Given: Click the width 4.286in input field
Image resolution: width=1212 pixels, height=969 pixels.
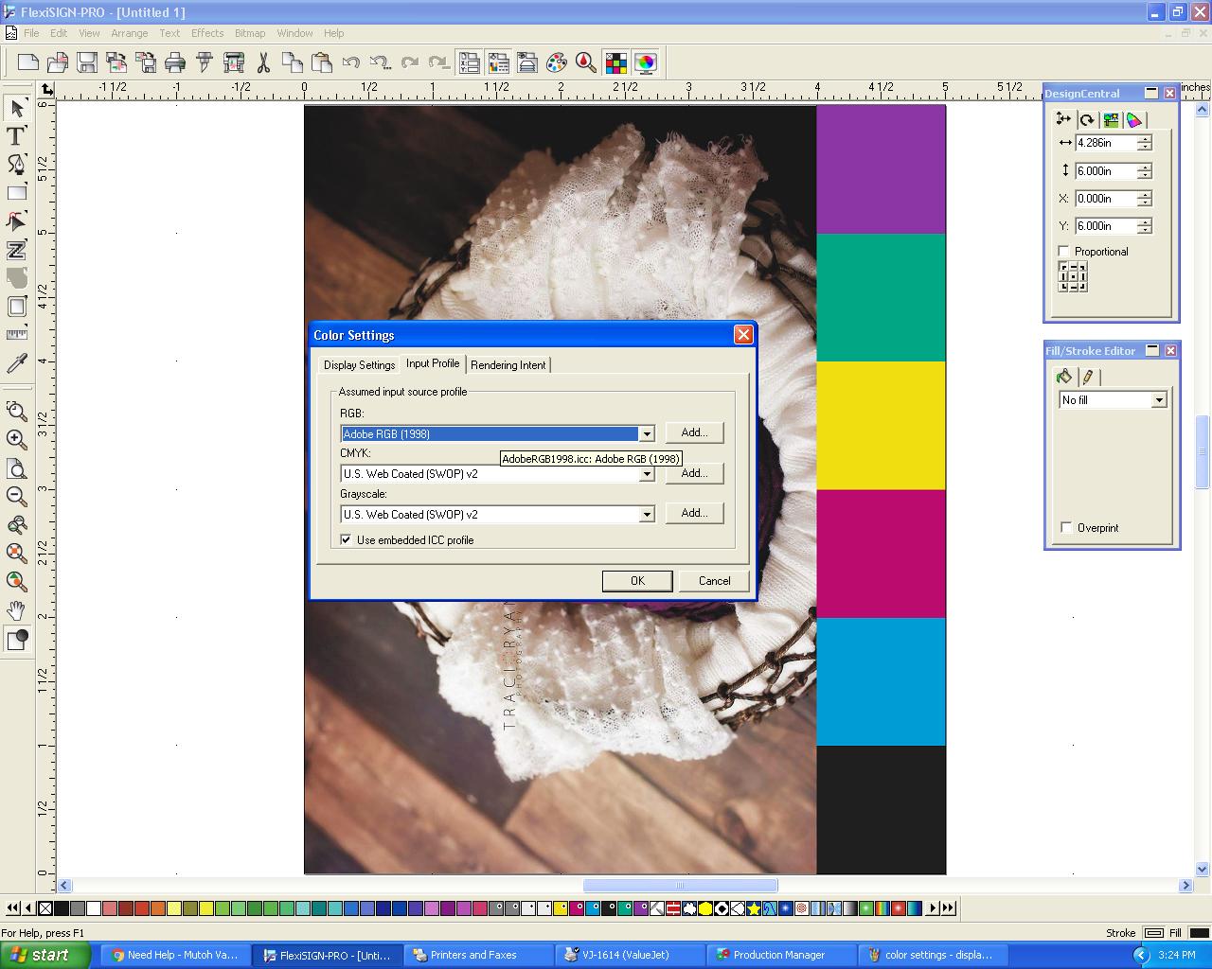Looking at the screenshot, I should 1105,143.
